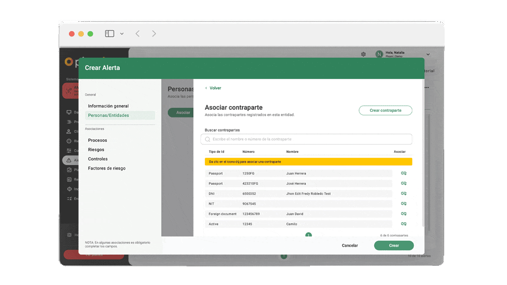Screen dimensions: 507x285
Task: Open the sidebar toggle dropdown chevron
Action: (x=122, y=34)
